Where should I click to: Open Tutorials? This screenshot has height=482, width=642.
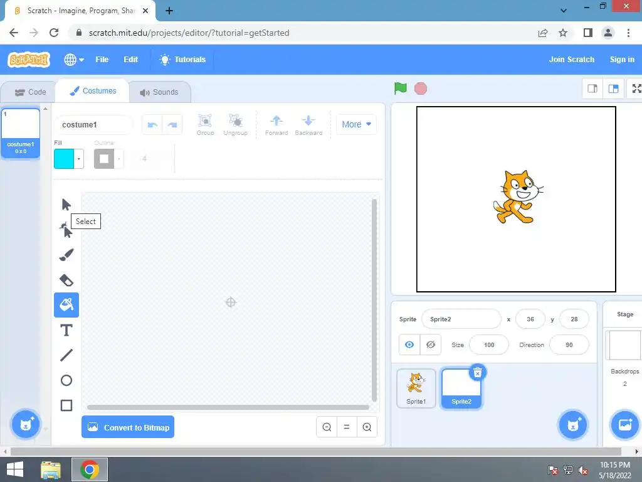pyautogui.click(x=182, y=60)
